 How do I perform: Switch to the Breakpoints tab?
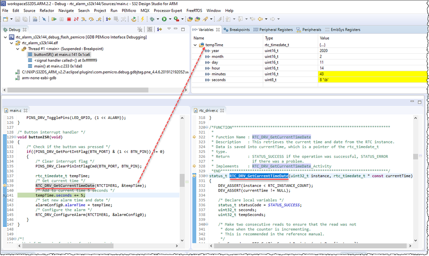[x=239, y=30]
